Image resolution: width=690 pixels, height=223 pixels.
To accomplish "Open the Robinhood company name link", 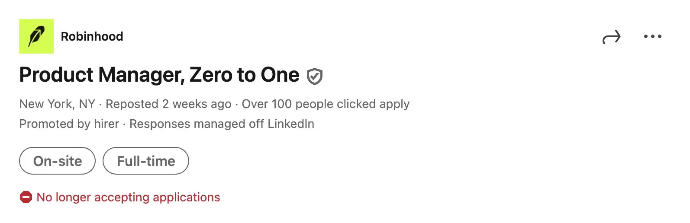I will 92,37.
